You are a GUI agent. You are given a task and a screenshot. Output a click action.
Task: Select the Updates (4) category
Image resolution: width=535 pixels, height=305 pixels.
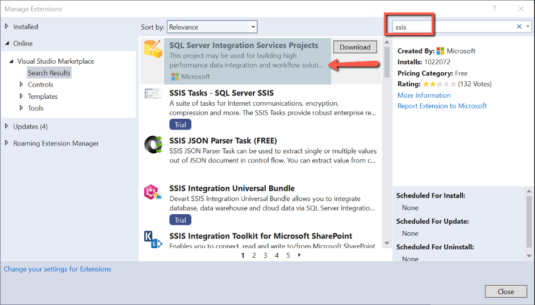point(30,126)
